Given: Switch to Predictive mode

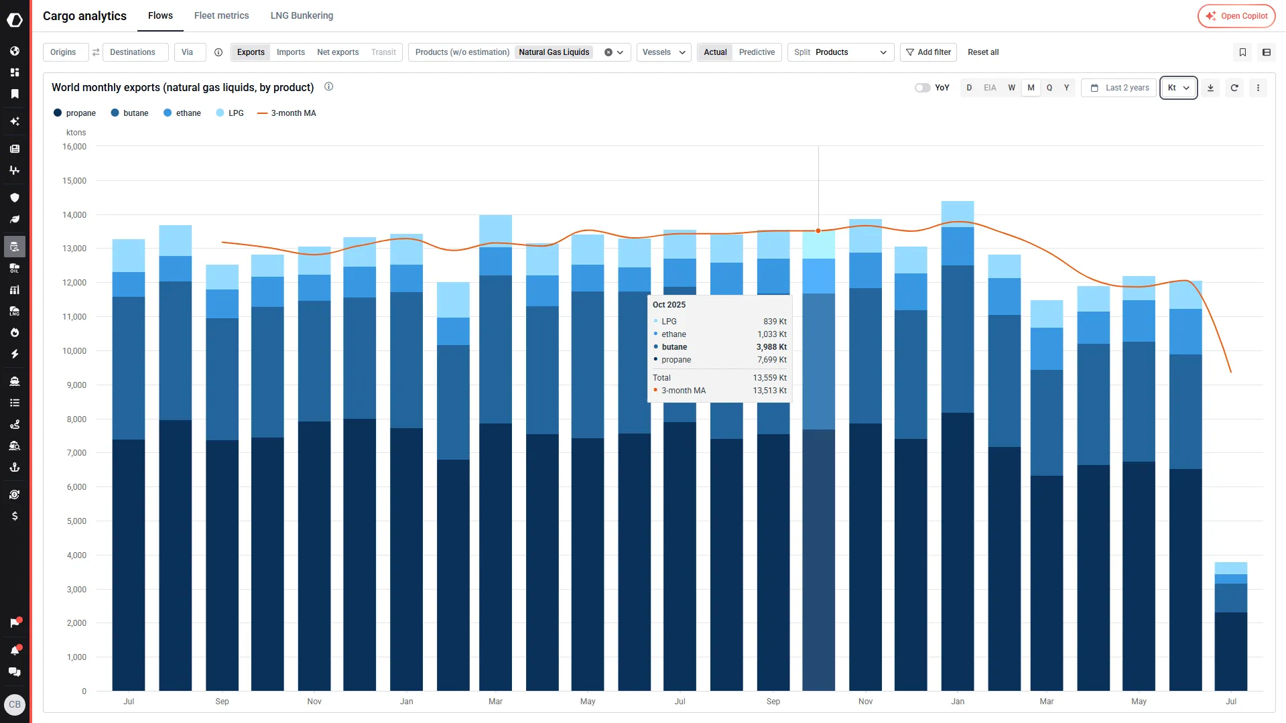Looking at the screenshot, I should pyautogui.click(x=757, y=52).
